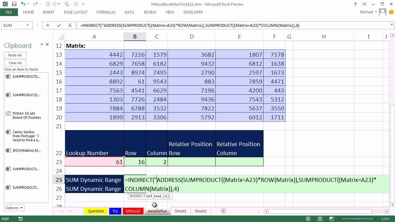Click 'Relative Position Column' header cell
Screen dimensions: 395x222
pos(239,144)
